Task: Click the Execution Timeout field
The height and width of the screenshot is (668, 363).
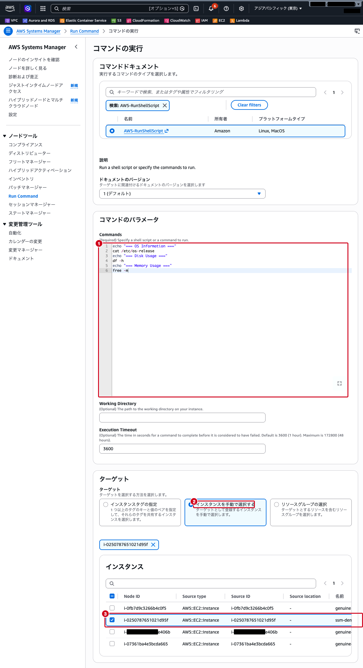Action: click(182, 449)
